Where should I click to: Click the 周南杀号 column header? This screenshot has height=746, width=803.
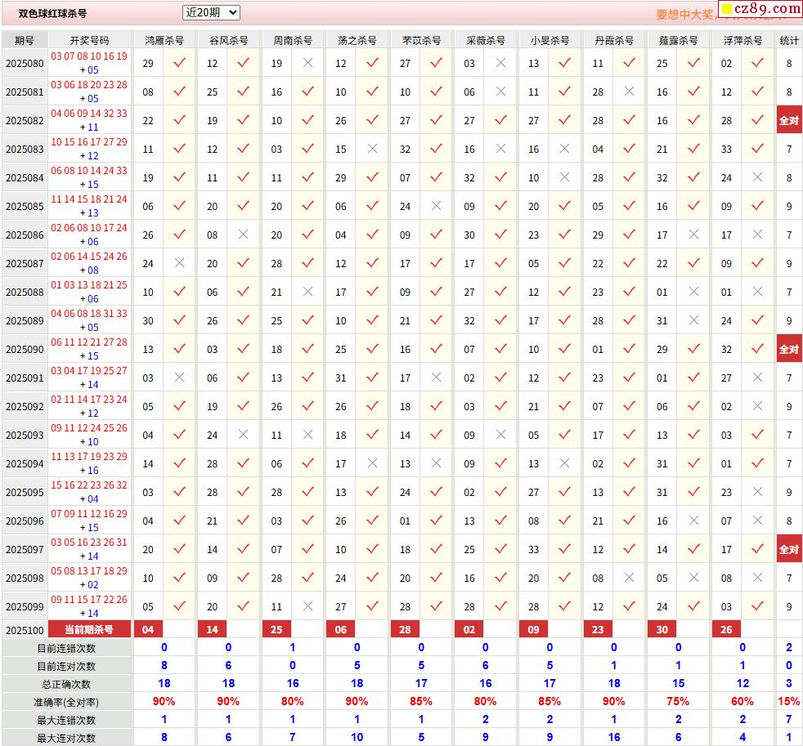click(293, 40)
